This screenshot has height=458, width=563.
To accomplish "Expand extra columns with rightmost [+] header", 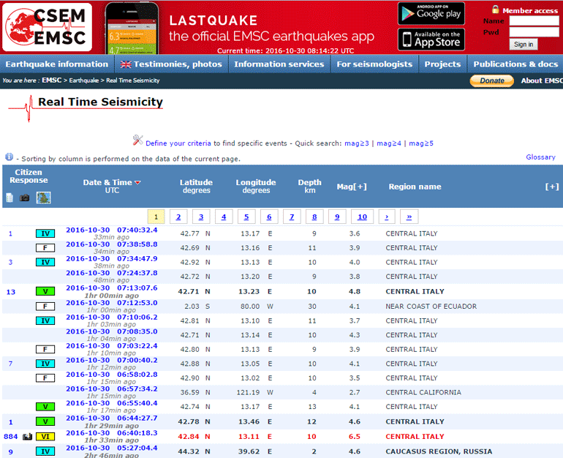I will 552,187.
